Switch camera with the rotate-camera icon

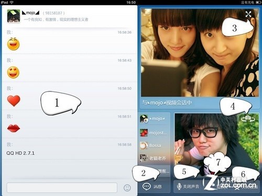tap(248, 119)
